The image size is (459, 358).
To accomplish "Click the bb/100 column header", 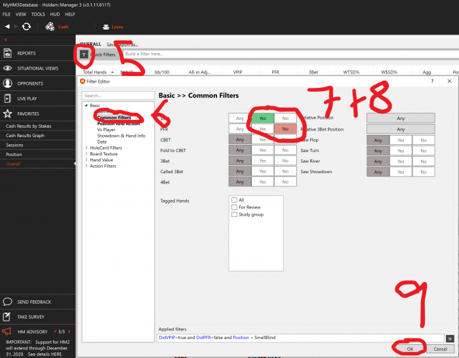I will click(162, 72).
